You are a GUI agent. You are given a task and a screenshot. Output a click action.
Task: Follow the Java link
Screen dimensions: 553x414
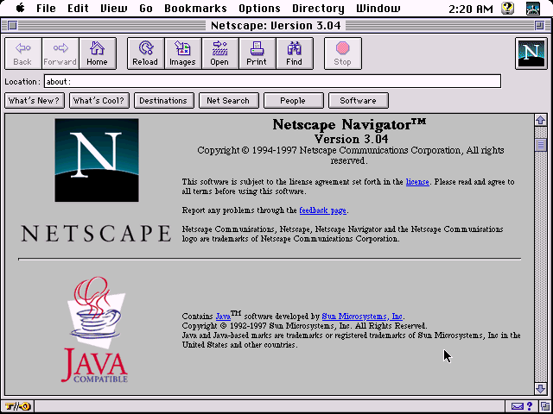[x=223, y=317]
